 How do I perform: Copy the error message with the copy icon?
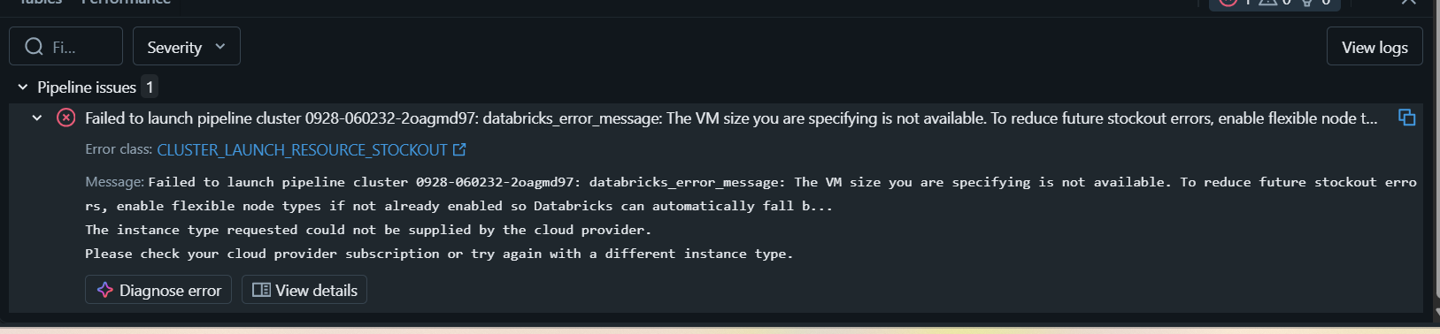tap(1406, 118)
